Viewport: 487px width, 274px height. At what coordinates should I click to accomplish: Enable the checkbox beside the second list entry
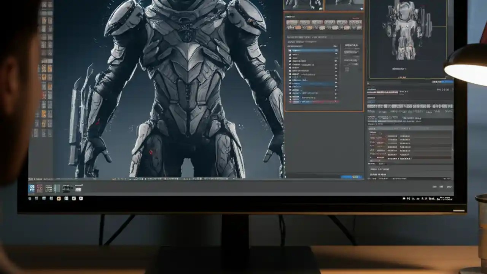[x=290, y=54]
